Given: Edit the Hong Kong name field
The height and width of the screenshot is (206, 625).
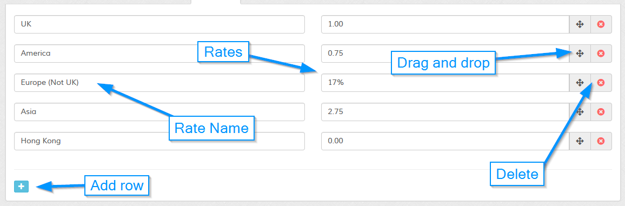Looking at the screenshot, I should pyautogui.click(x=159, y=141).
